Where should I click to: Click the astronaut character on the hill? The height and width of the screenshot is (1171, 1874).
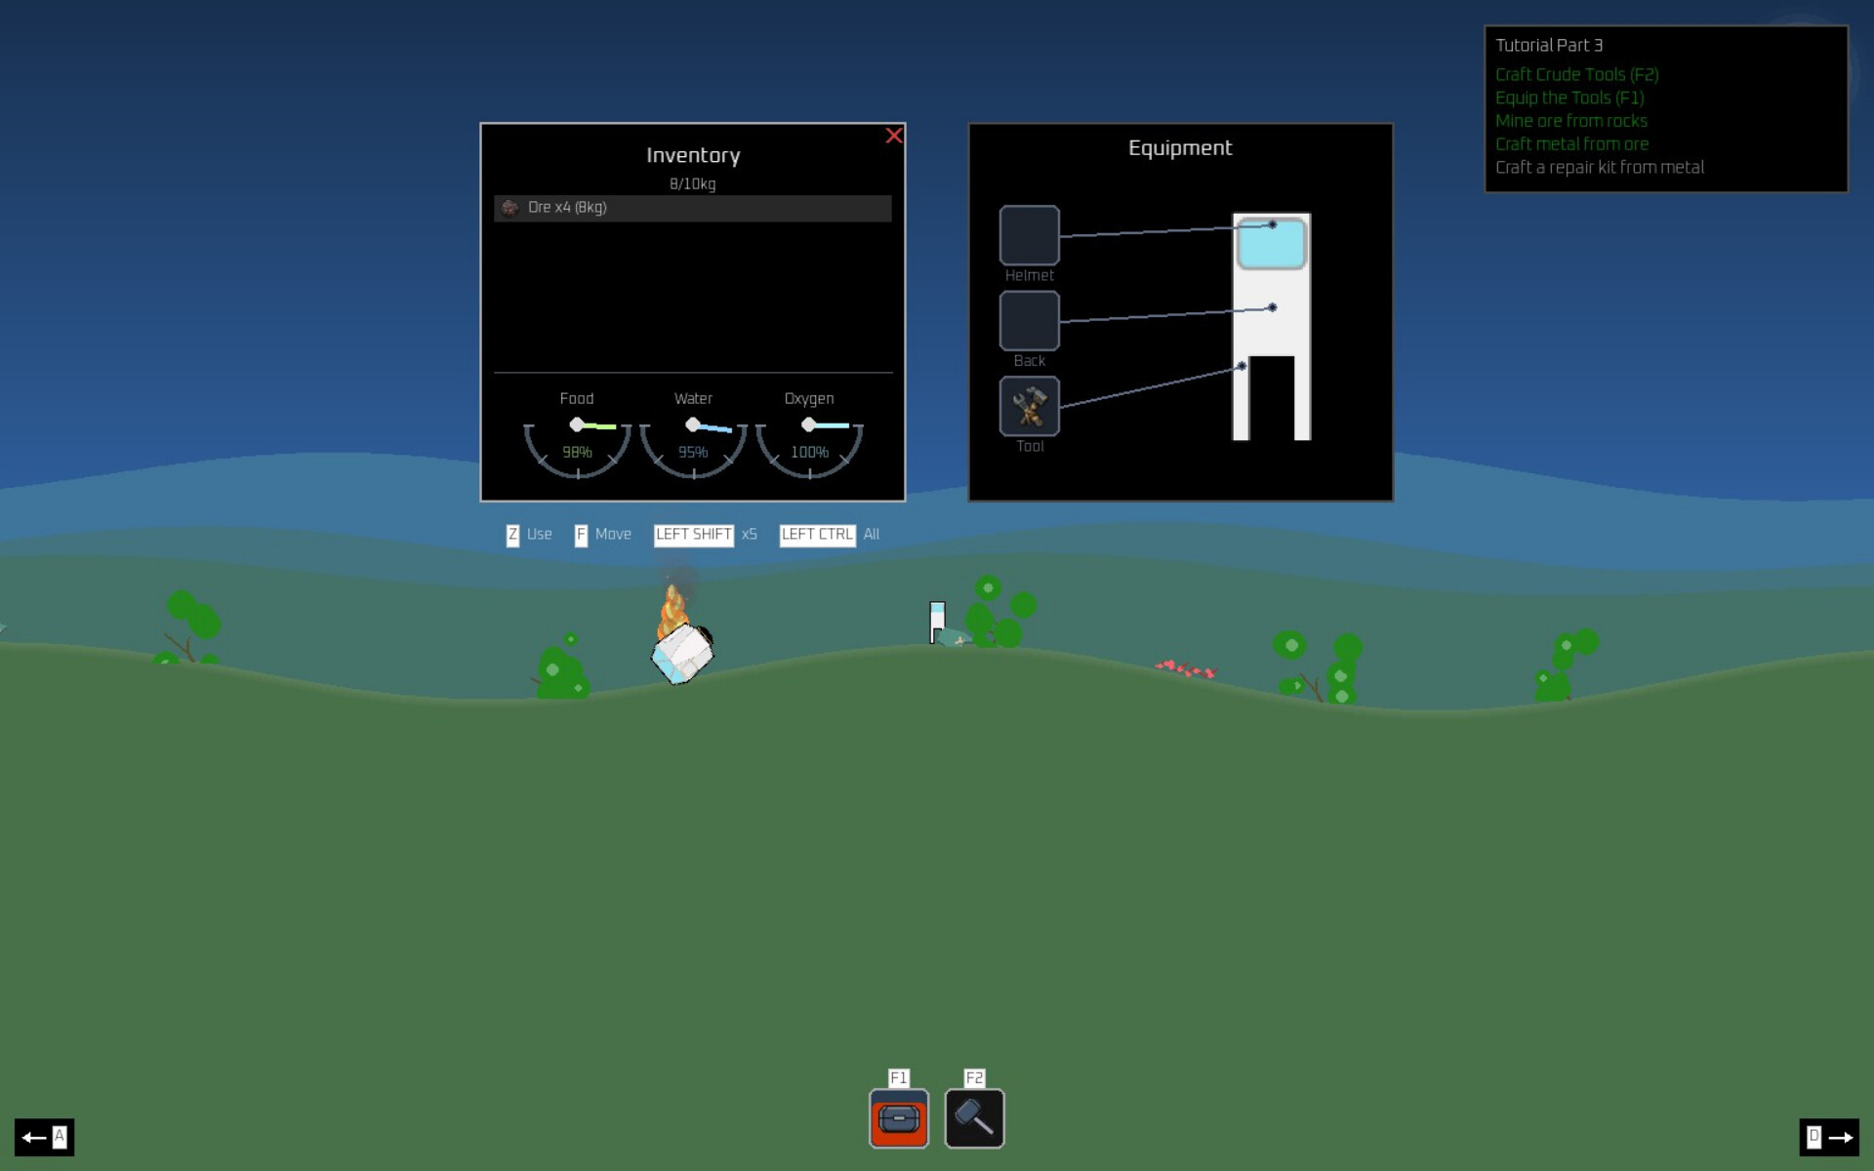click(937, 623)
